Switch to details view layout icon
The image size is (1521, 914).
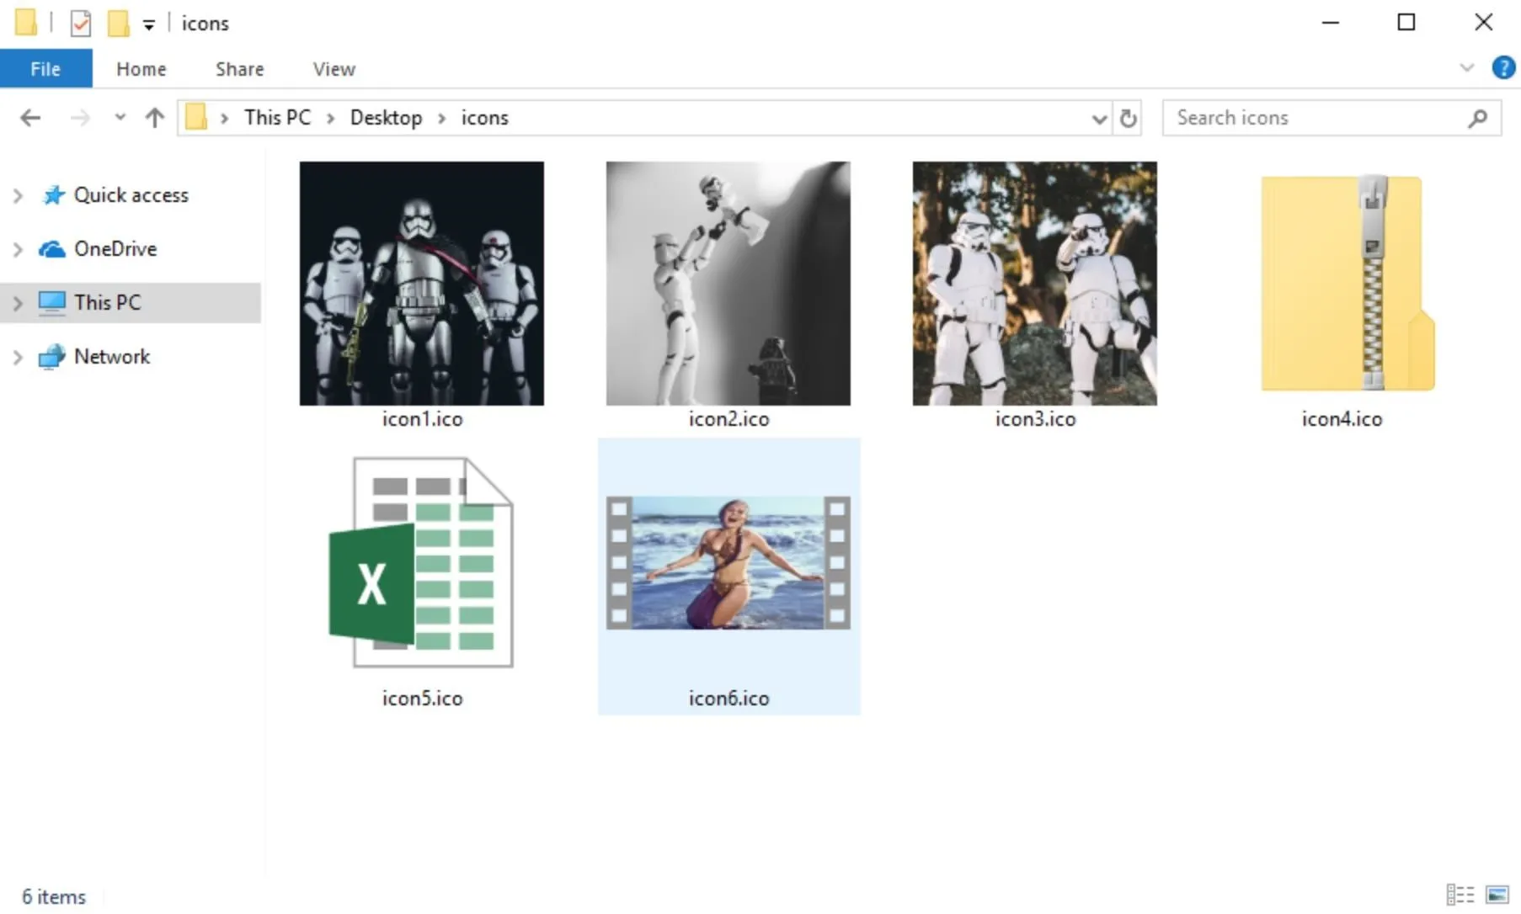[x=1460, y=894]
